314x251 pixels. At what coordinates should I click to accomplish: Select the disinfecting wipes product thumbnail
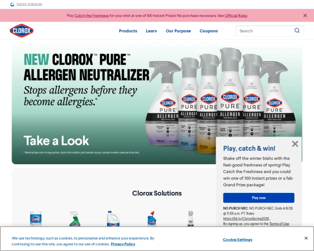point(36,219)
